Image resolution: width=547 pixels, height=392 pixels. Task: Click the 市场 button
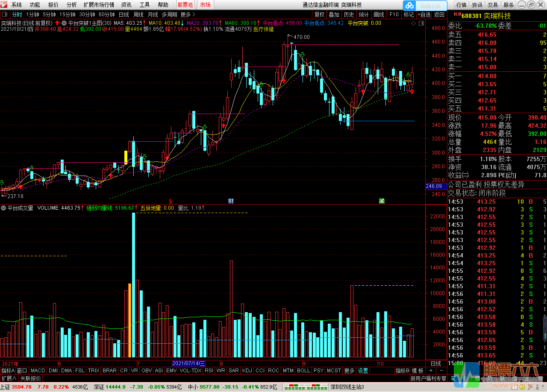(x=205, y=5)
